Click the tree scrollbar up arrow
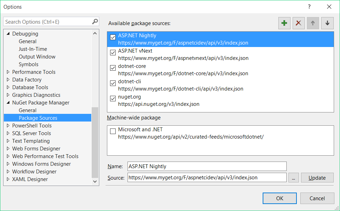340x211 pixels. (x=95, y=33)
